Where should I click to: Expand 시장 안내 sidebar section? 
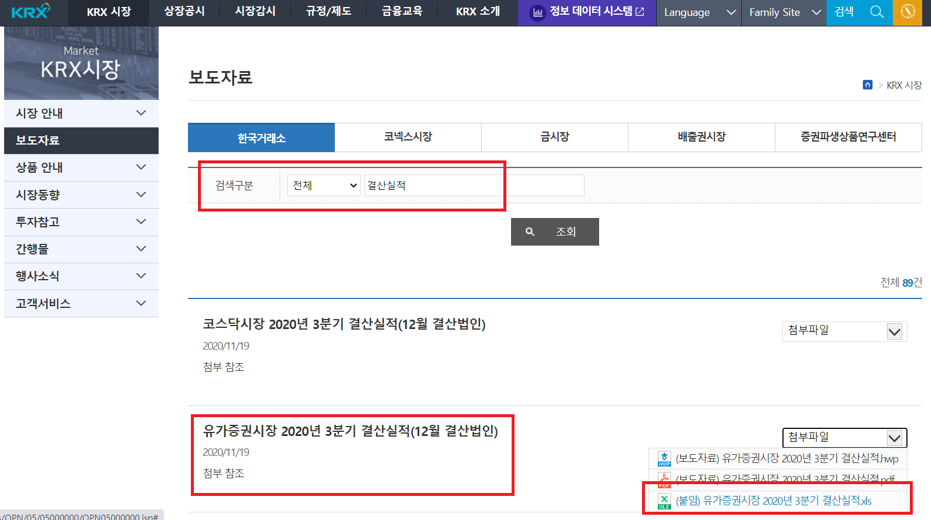[81, 113]
